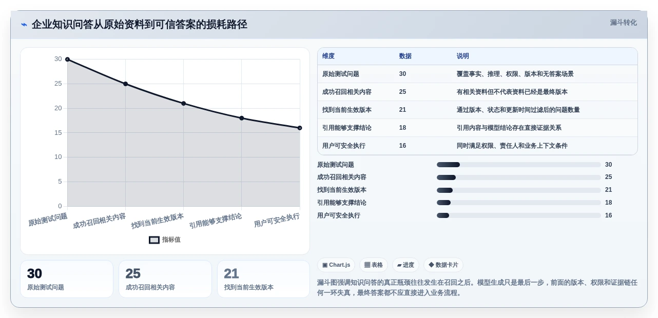Viewport: 658px width, 318px height.
Task: Click the chart point for 找到当前生效版本
Action: click(184, 104)
